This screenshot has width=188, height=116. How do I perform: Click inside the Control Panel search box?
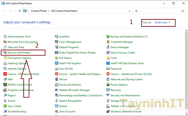tap(162, 11)
